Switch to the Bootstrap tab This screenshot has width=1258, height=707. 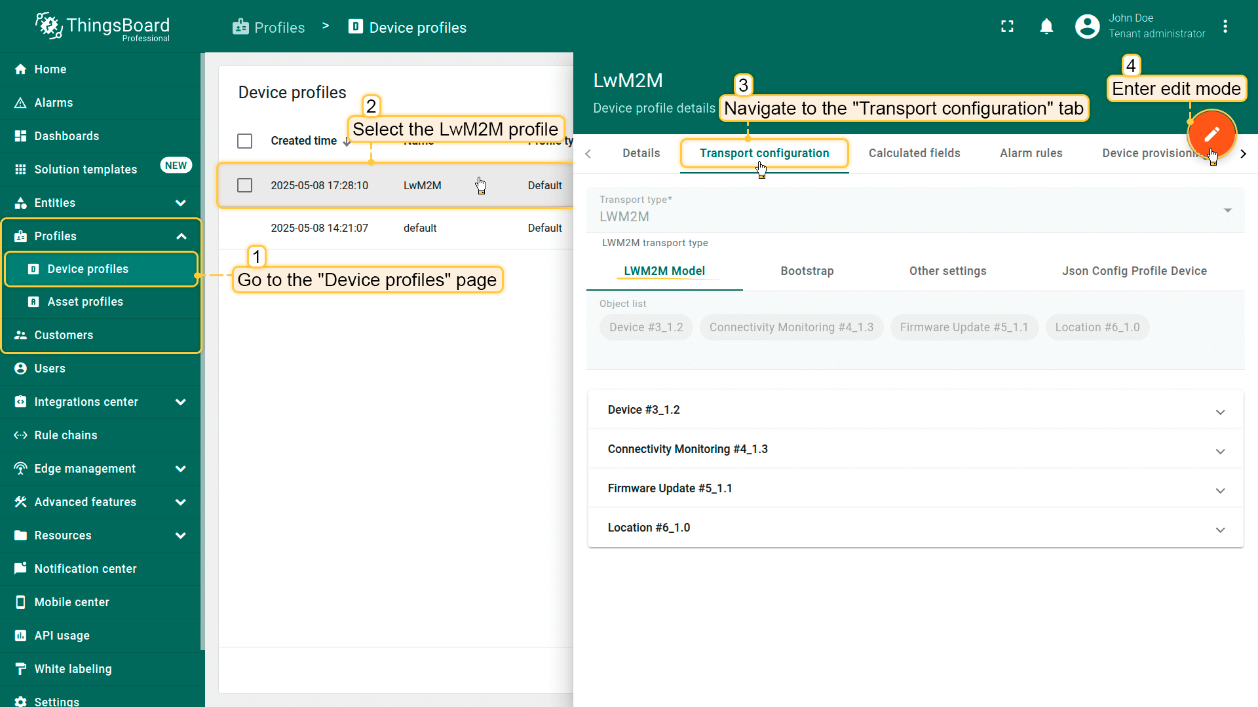[807, 271]
